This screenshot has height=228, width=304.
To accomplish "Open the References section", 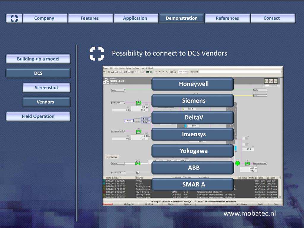I will [x=227, y=18].
